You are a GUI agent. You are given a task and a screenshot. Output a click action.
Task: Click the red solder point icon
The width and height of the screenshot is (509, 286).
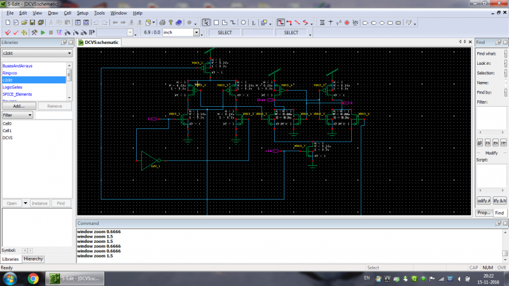point(347,23)
